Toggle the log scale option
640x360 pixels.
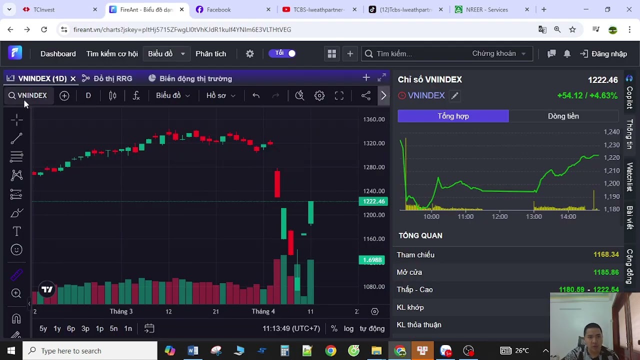348,328
